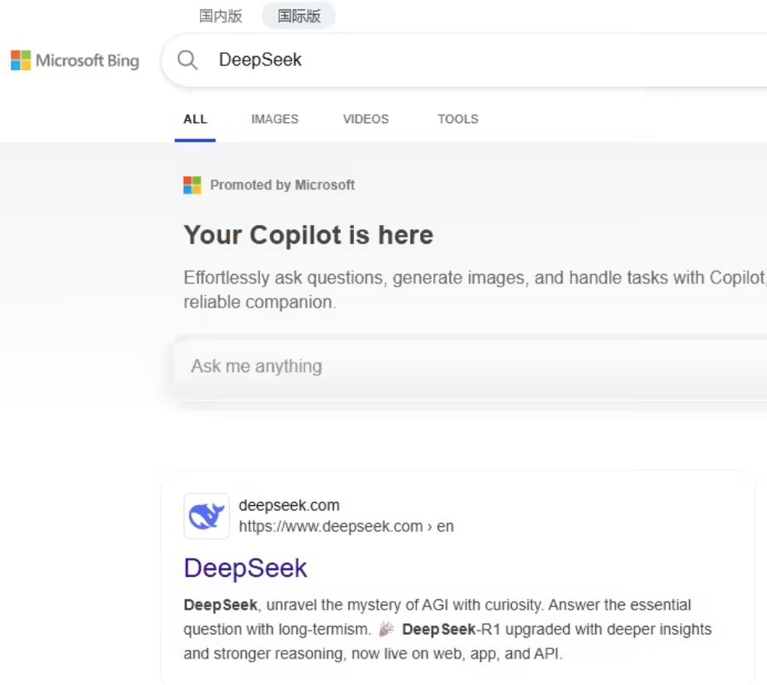Click the https://www.deepseek.com › en URL

[x=346, y=526]
